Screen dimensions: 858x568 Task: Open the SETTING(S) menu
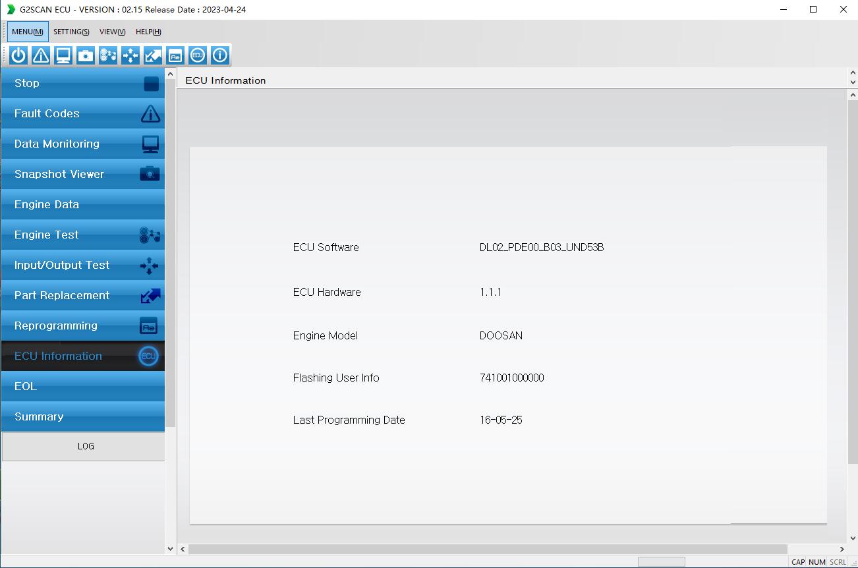[x=71, y=32]
